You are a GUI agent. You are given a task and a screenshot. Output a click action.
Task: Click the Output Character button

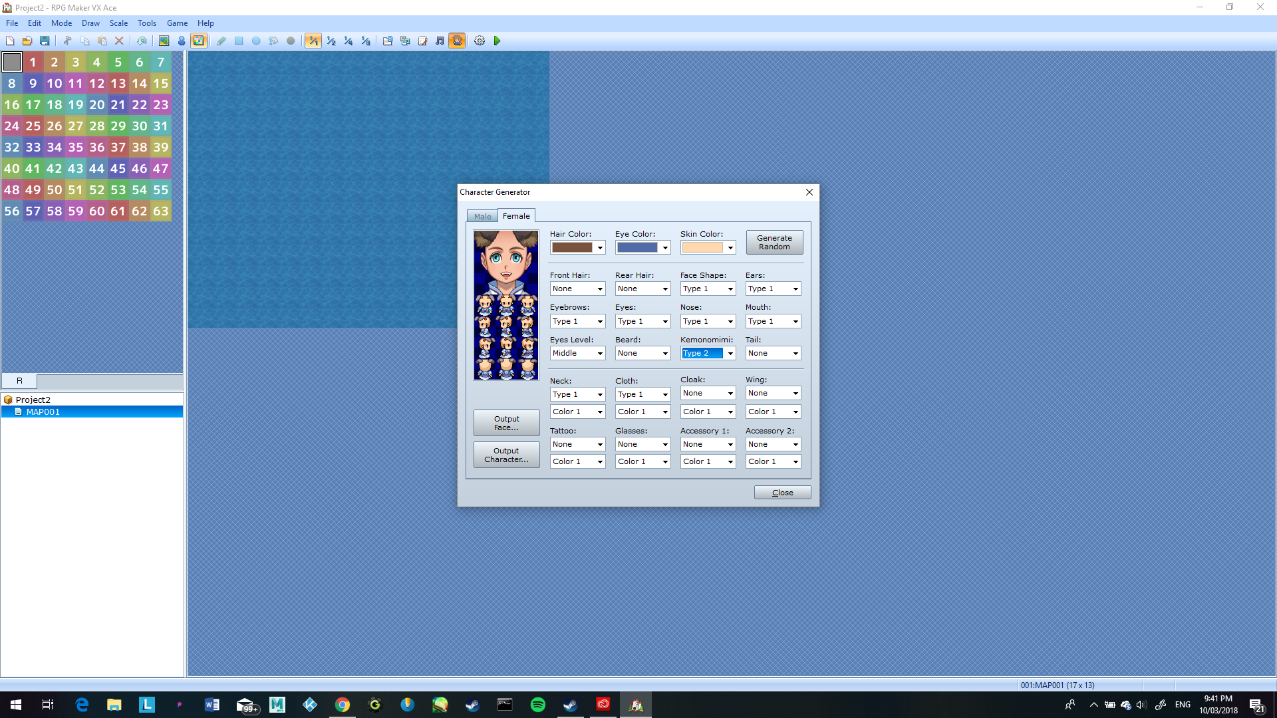(x=506, y=455)
